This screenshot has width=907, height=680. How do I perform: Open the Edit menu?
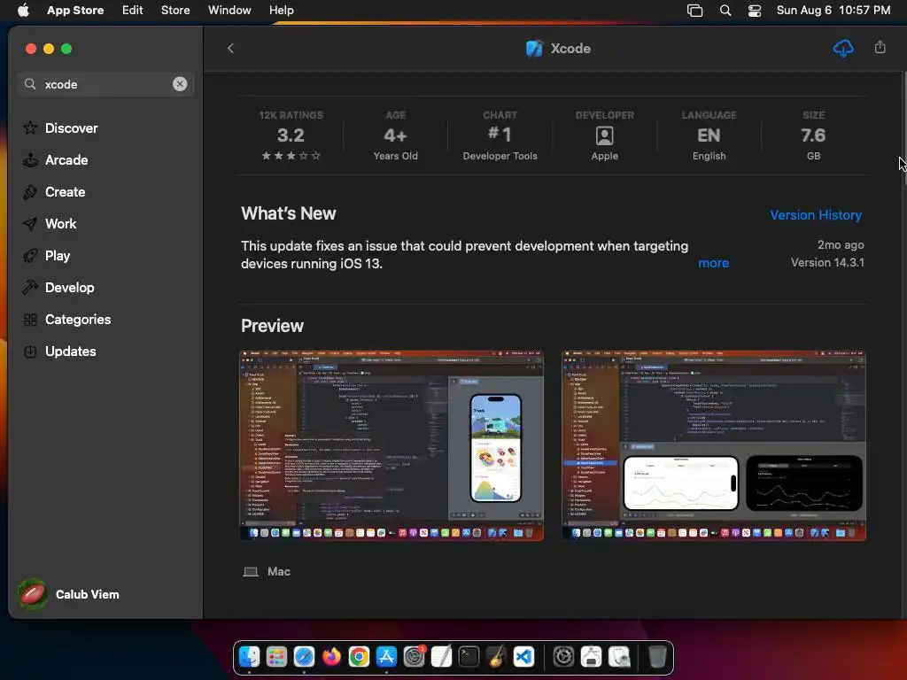pyautogui.click(x=133, y=10)
